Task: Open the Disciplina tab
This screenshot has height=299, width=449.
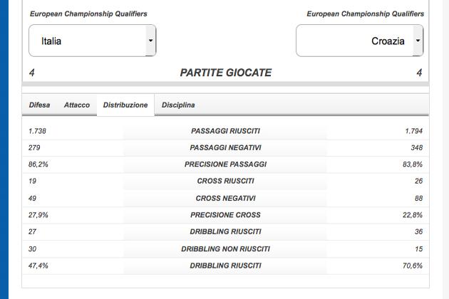Action: [178, 105]
